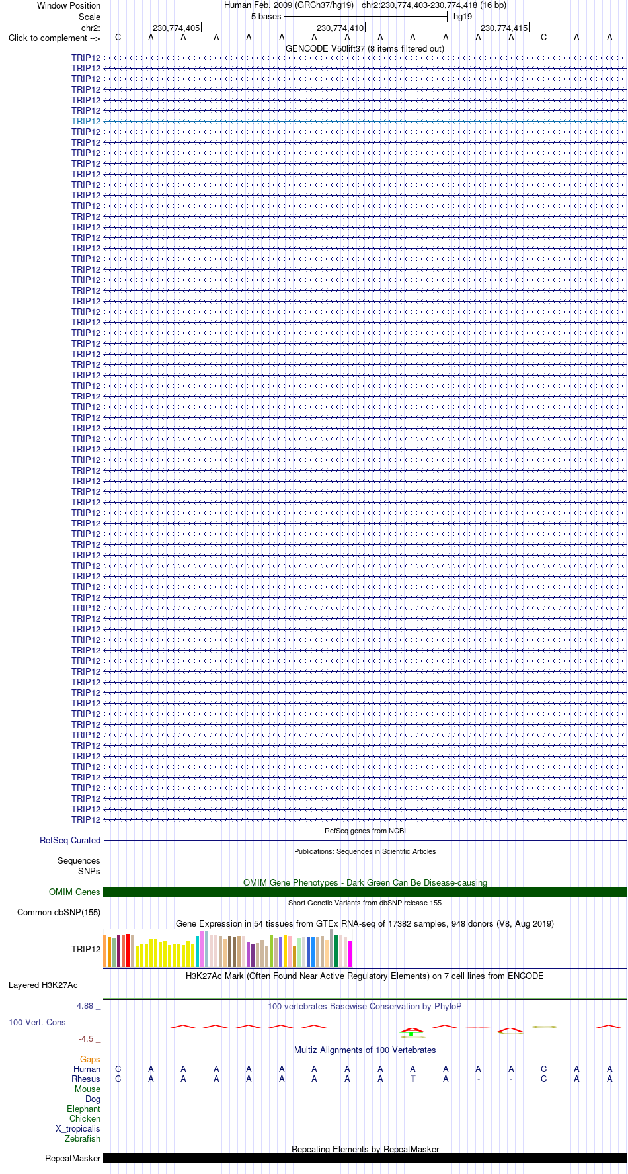The width and height of the screenshot is (628, 1174).
Task: Click the dark green OMIM Genes item bar
Action: pyautogui.click(x=365, y=892)
